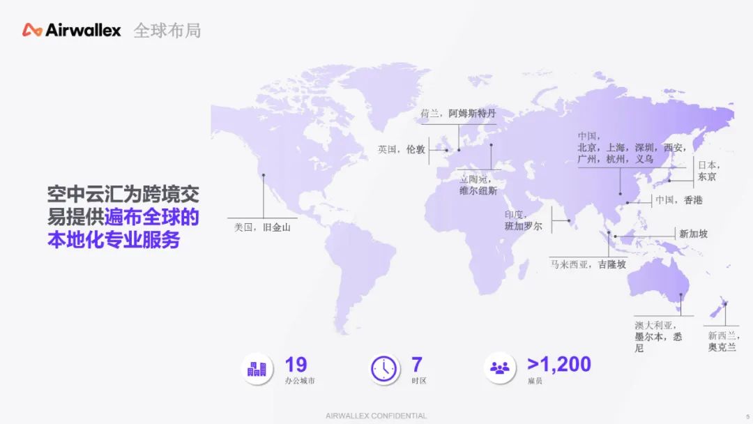
Task: Click the 立陶宛，维尔纽斯 label
Action: 479,185
